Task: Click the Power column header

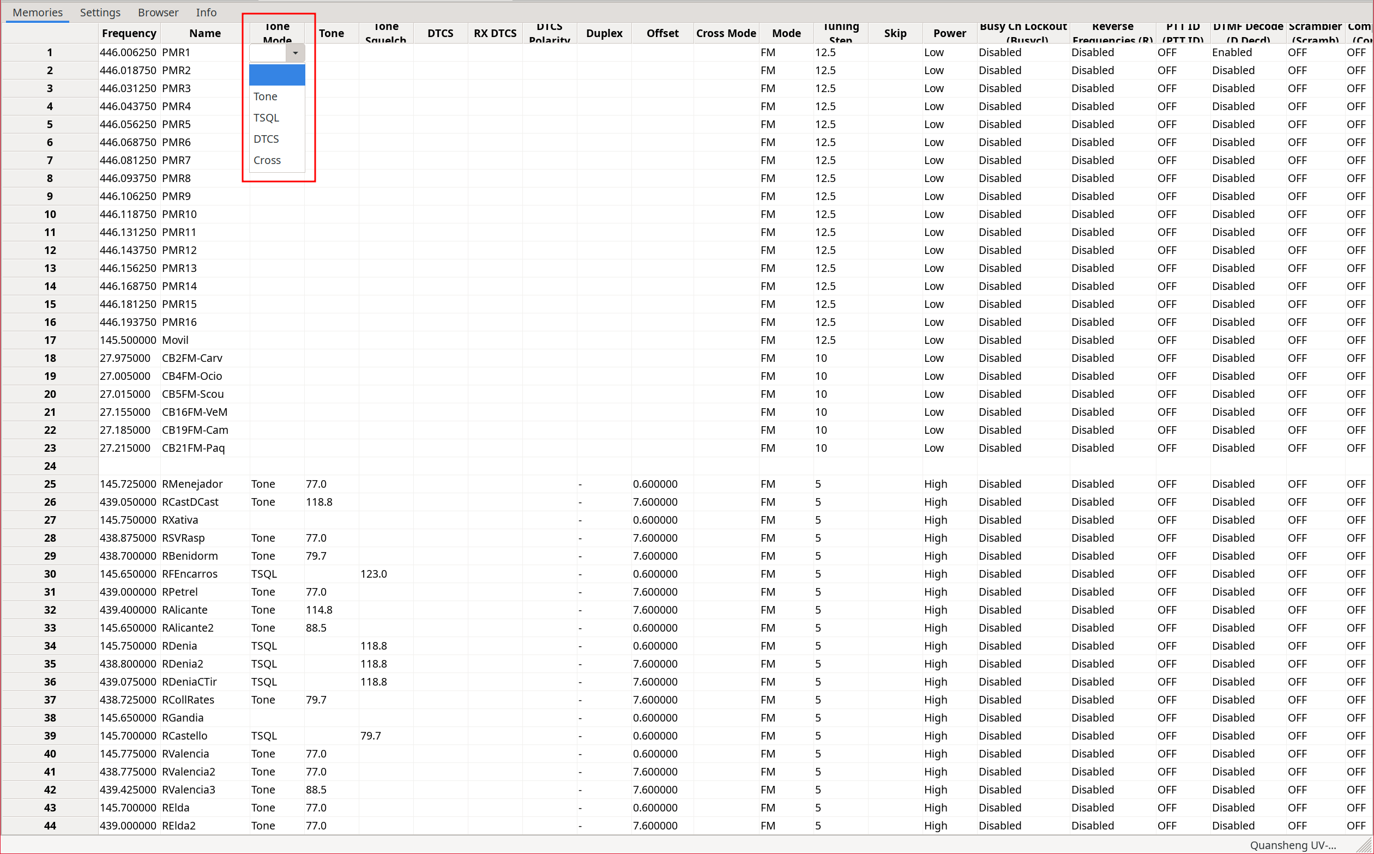Action: 949,33
